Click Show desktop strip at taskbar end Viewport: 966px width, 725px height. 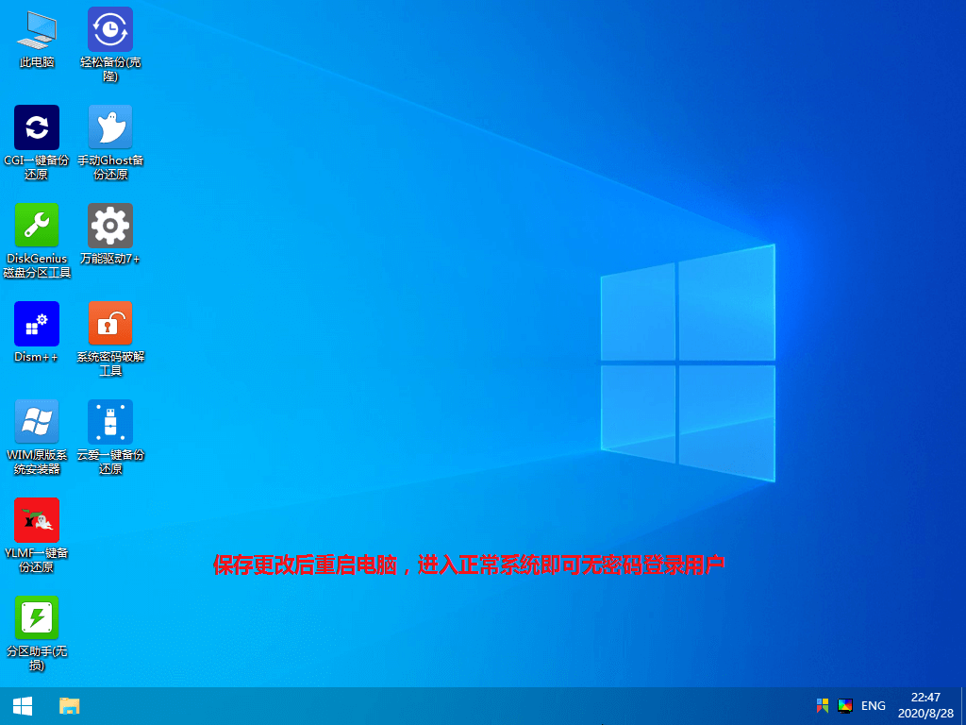click(x=963, y=706)
